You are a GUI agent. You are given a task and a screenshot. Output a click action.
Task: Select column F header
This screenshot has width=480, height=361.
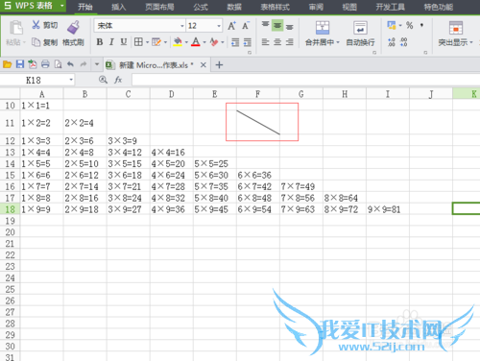pyautogui.click(x=258, y=94)
